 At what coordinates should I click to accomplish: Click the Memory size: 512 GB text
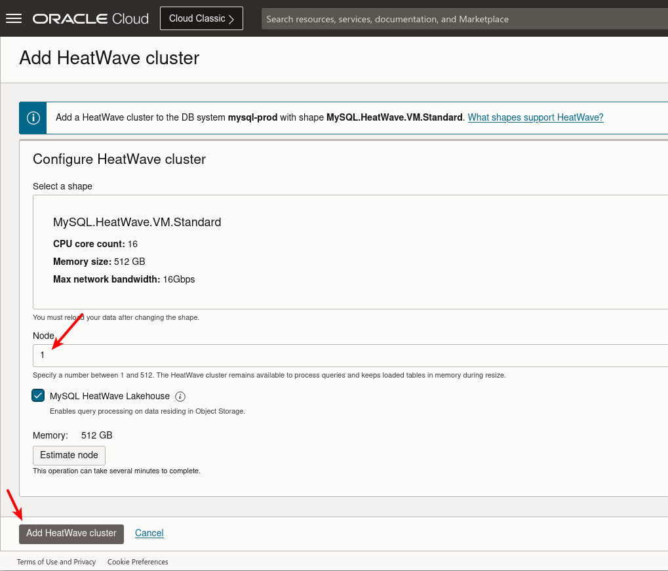pyautogui.click(x=99, y=261)
